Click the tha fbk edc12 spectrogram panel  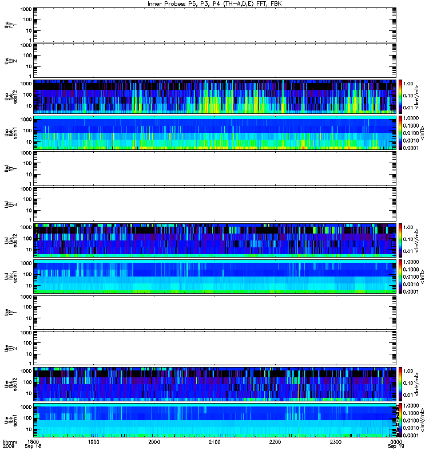click(215, 96)
